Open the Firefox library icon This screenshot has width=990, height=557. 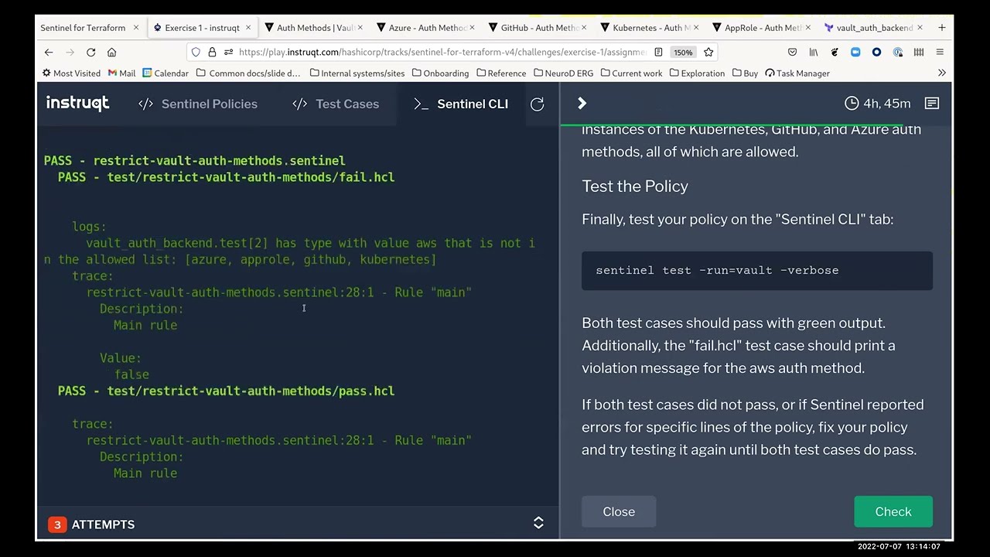click(813, 52)
